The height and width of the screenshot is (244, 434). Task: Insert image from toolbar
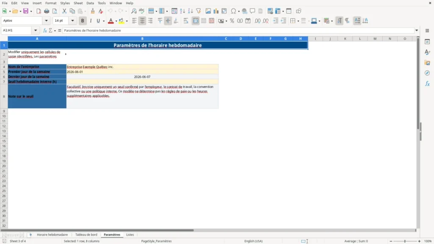(x=208, y=11)
